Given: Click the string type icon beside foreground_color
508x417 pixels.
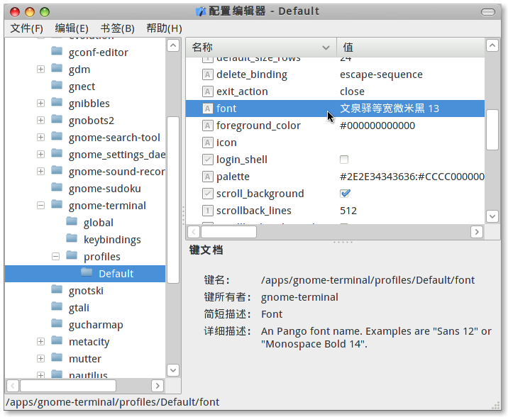Looking at the screenshot, I should [207, 126].
